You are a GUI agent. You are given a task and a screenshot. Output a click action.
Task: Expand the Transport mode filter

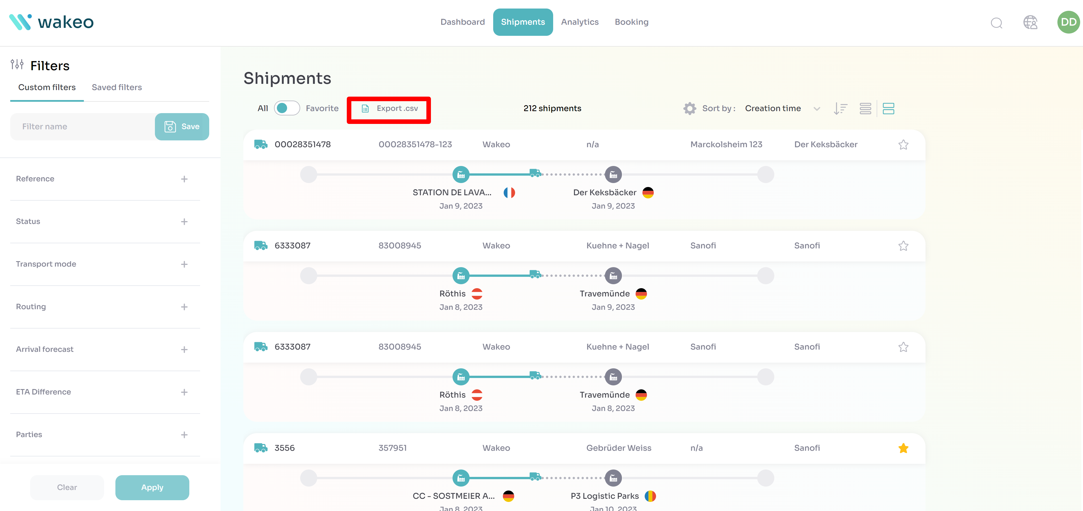184,264
